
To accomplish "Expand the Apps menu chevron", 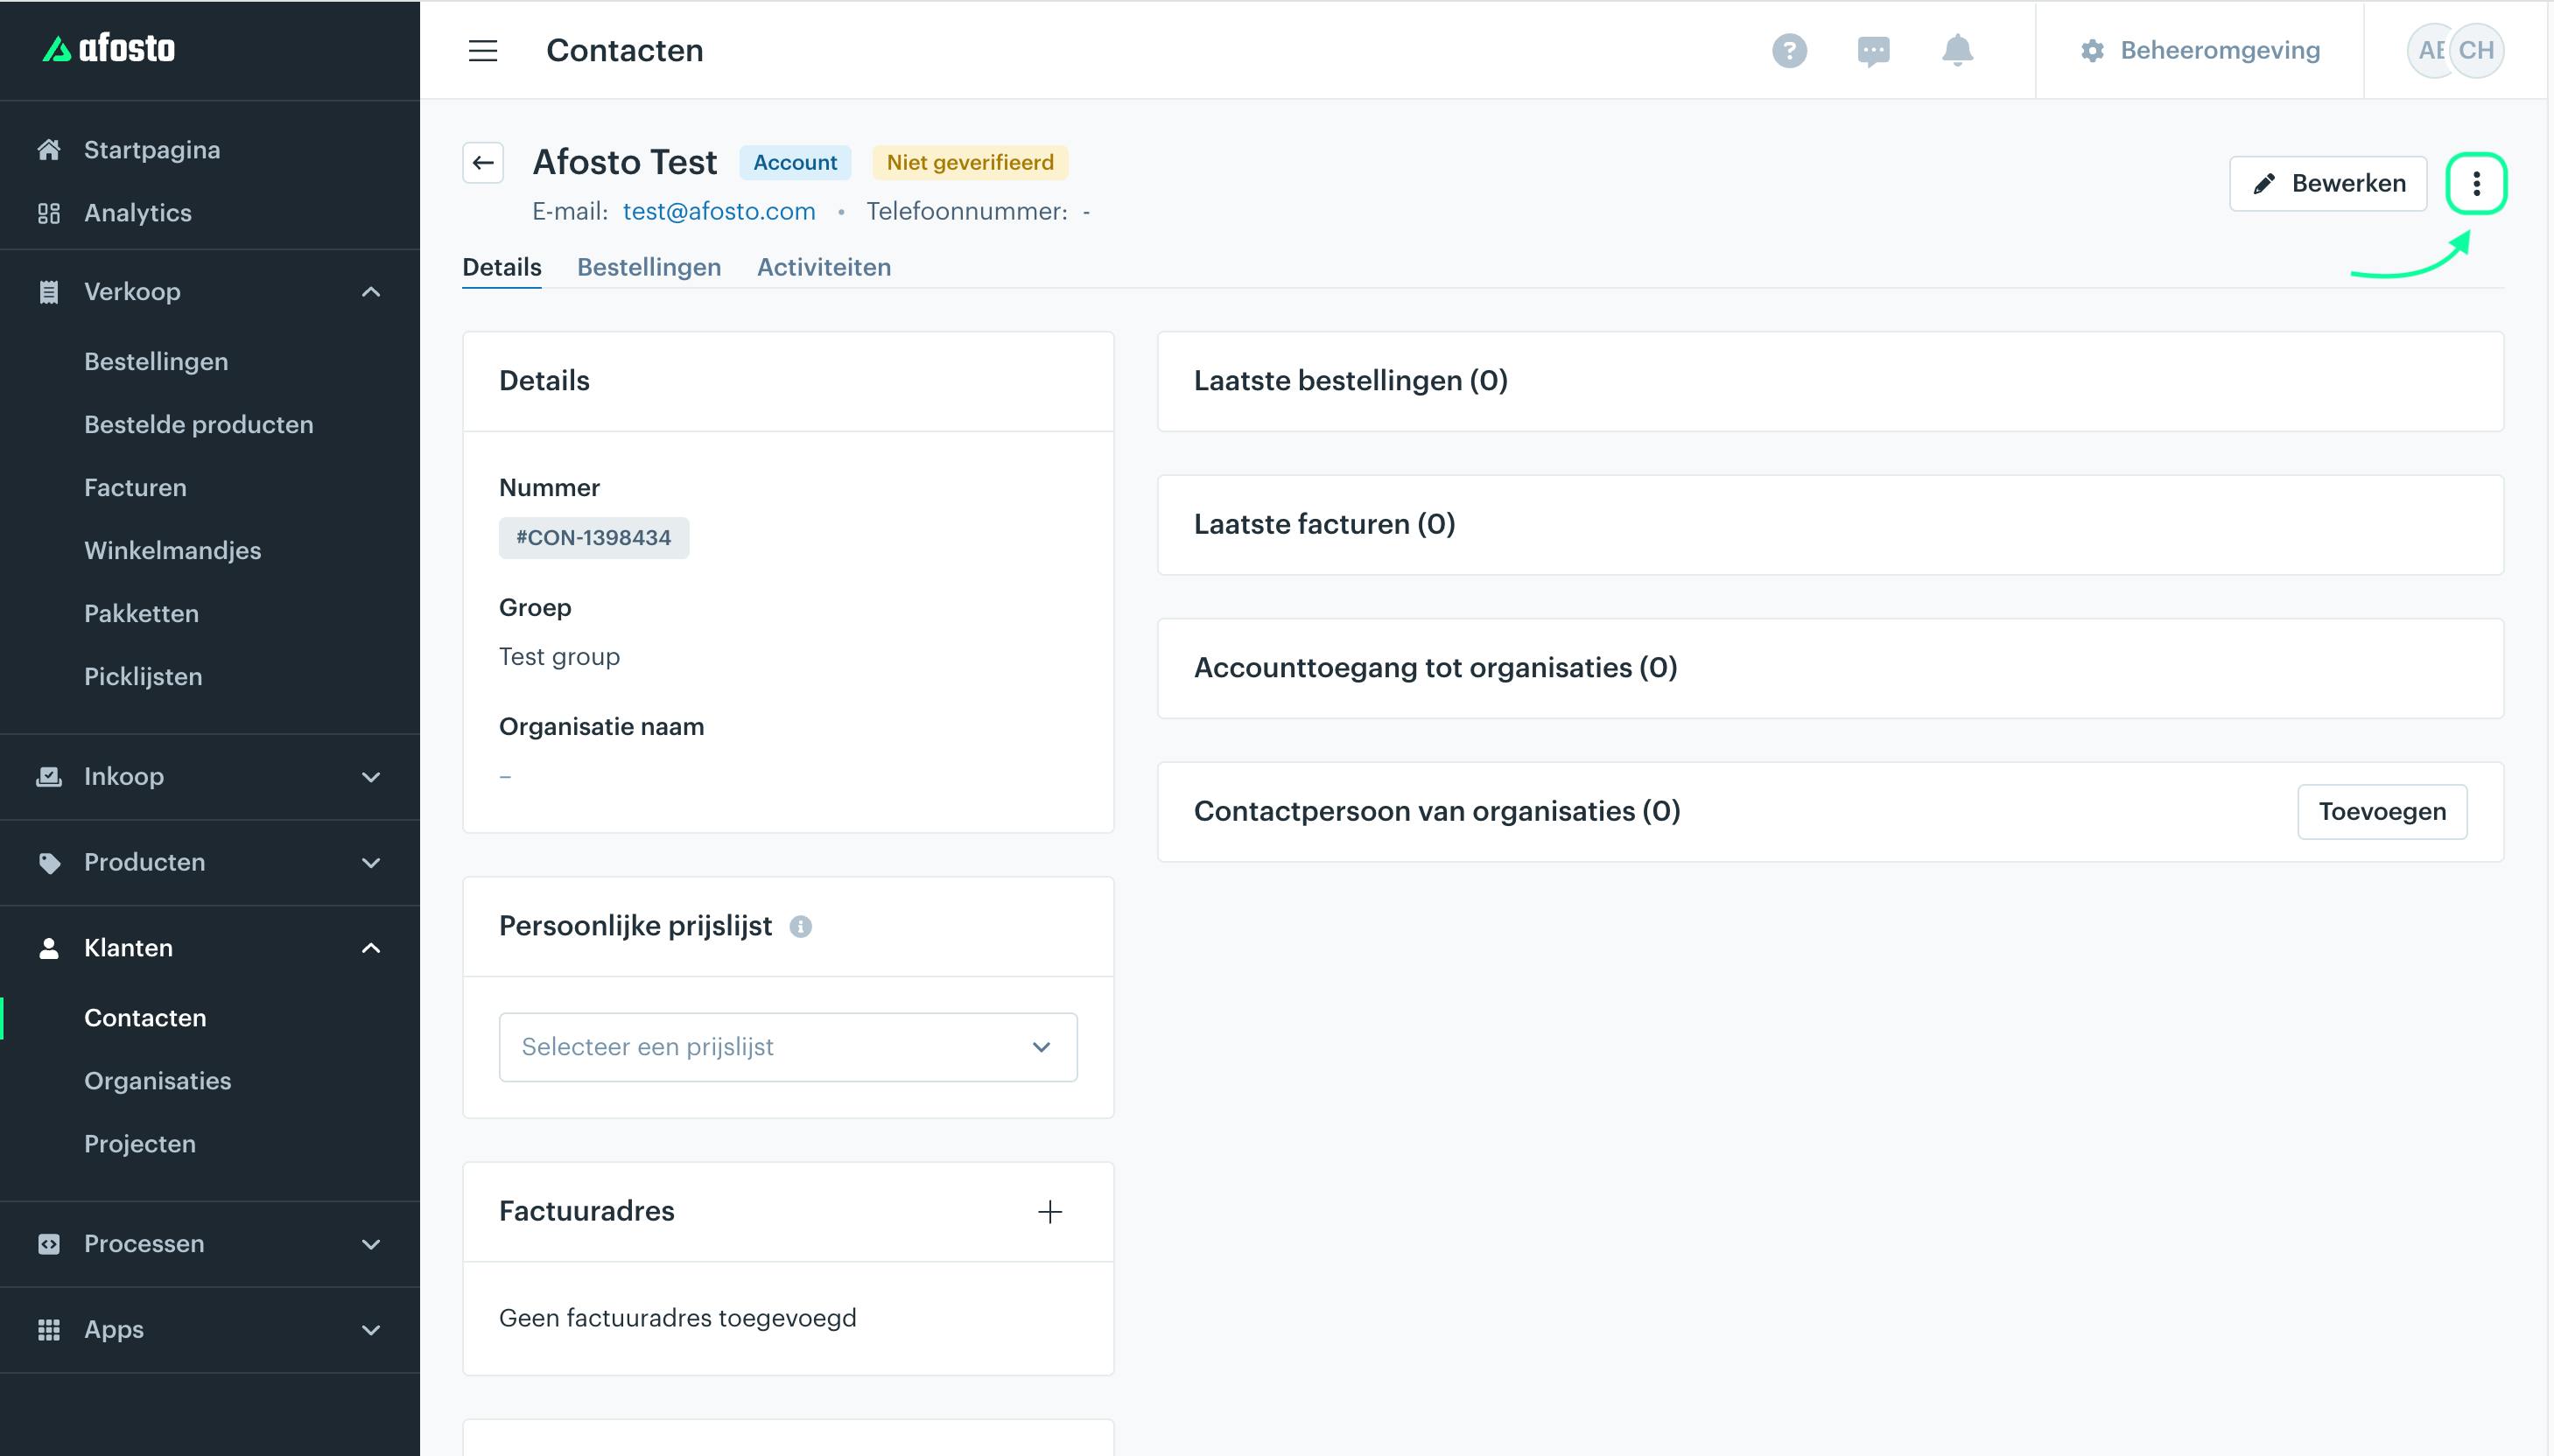I will [x=371, y=1330].
